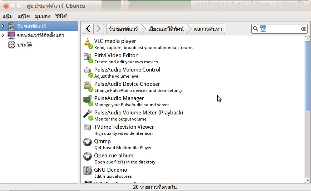The height and width of the screenshot is (191, 311).
Task: Click the เสียงและวีดิทัศน์ breadcrumb button
Action: coord(166,29)
